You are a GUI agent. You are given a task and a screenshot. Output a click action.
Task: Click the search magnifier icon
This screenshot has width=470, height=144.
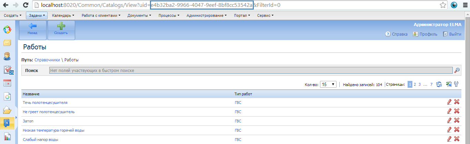click(457, 70)
